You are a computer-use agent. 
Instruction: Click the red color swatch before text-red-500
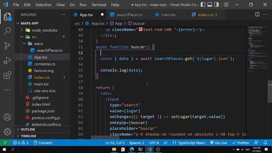(141, 29)
